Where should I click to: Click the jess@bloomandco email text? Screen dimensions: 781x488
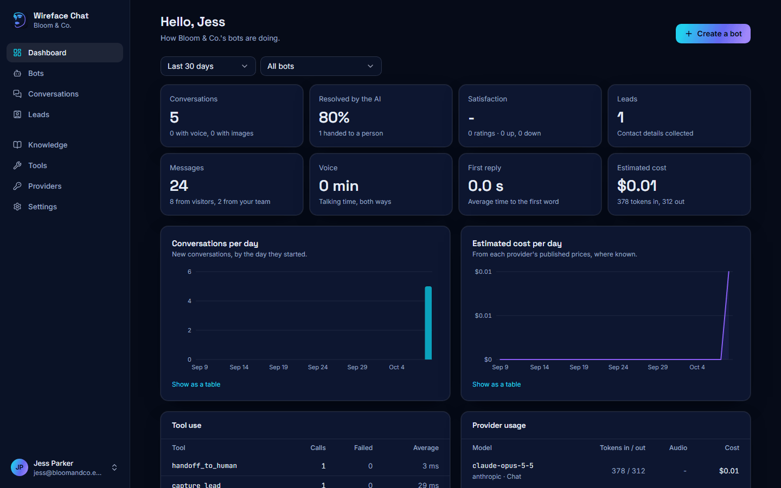coord(67,473)
